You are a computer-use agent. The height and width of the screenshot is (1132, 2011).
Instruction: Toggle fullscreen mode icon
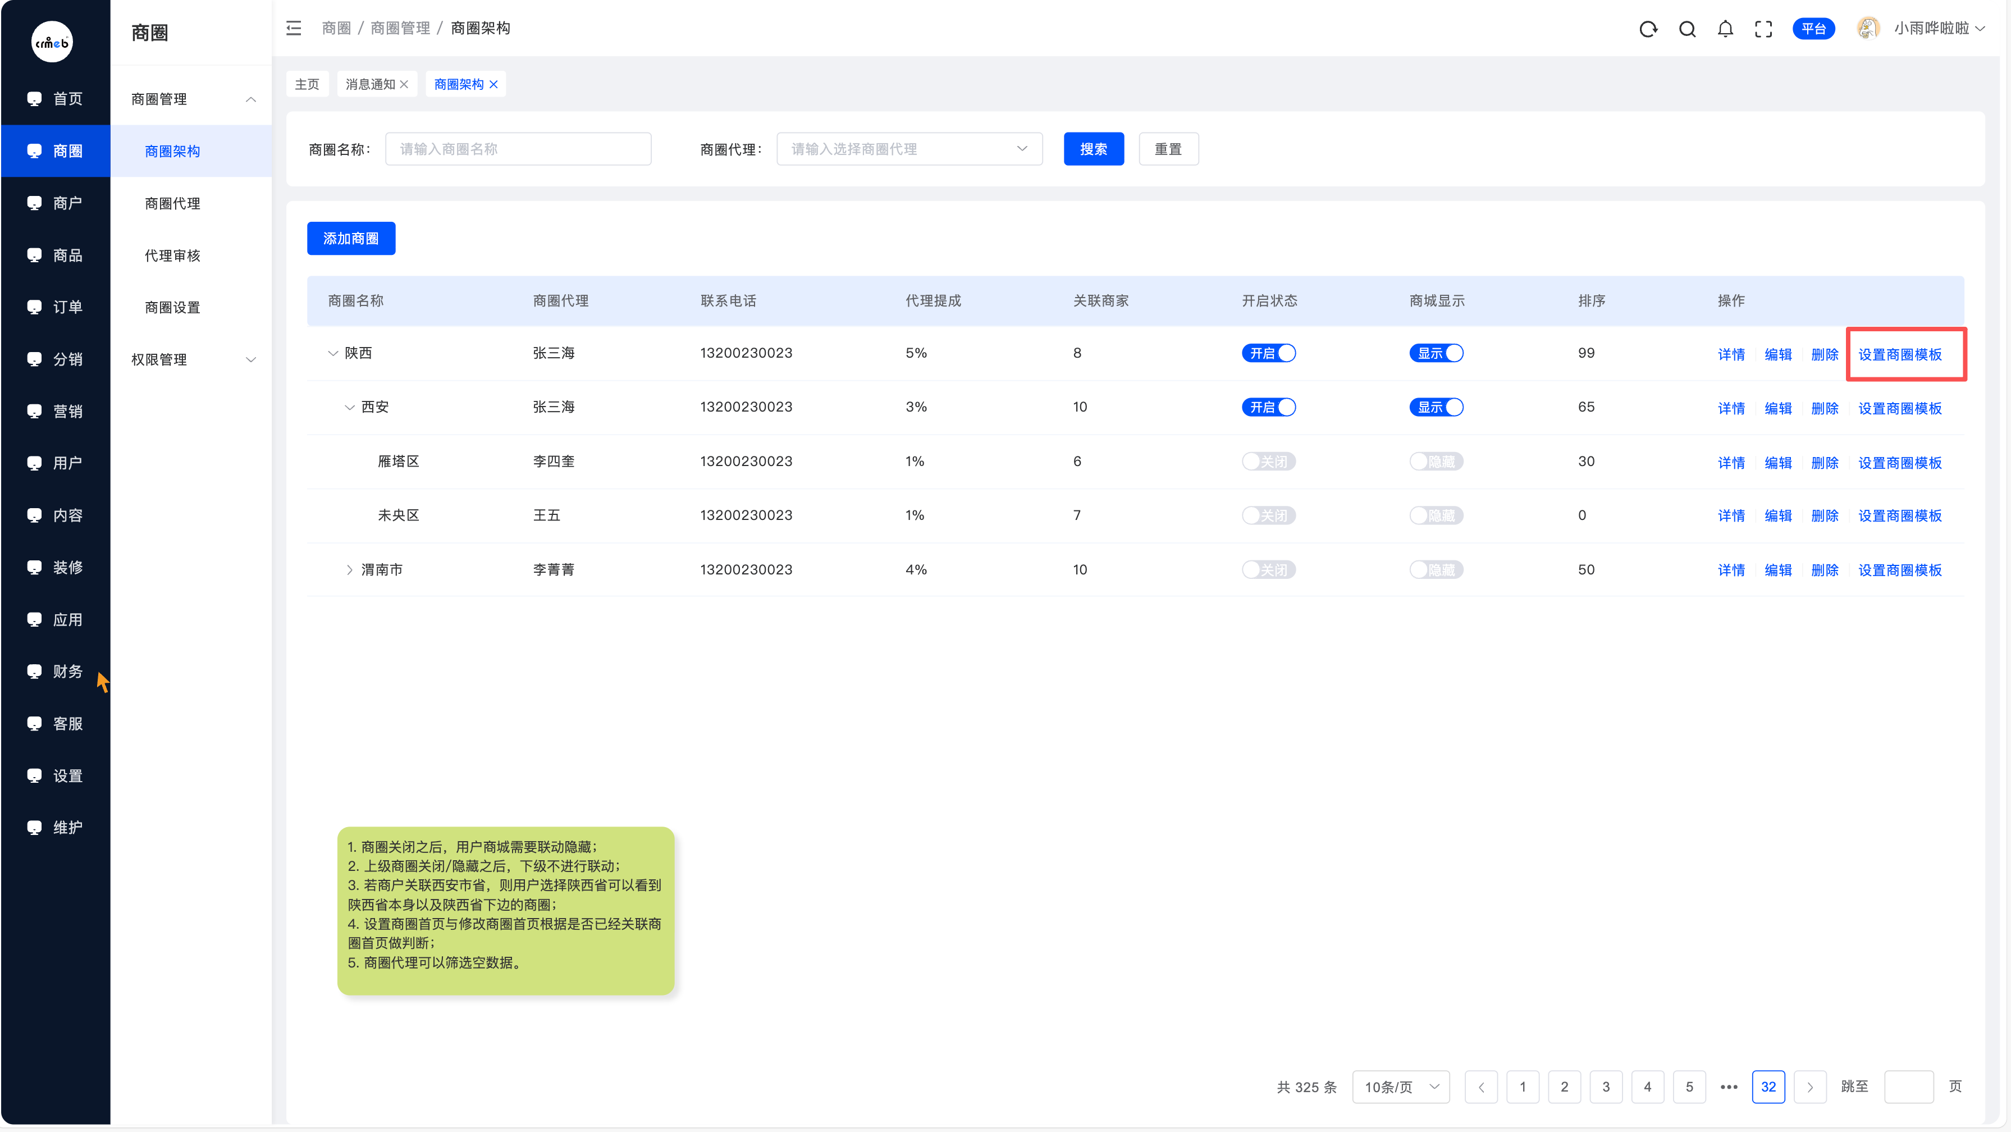click(x=1763, y=29)
